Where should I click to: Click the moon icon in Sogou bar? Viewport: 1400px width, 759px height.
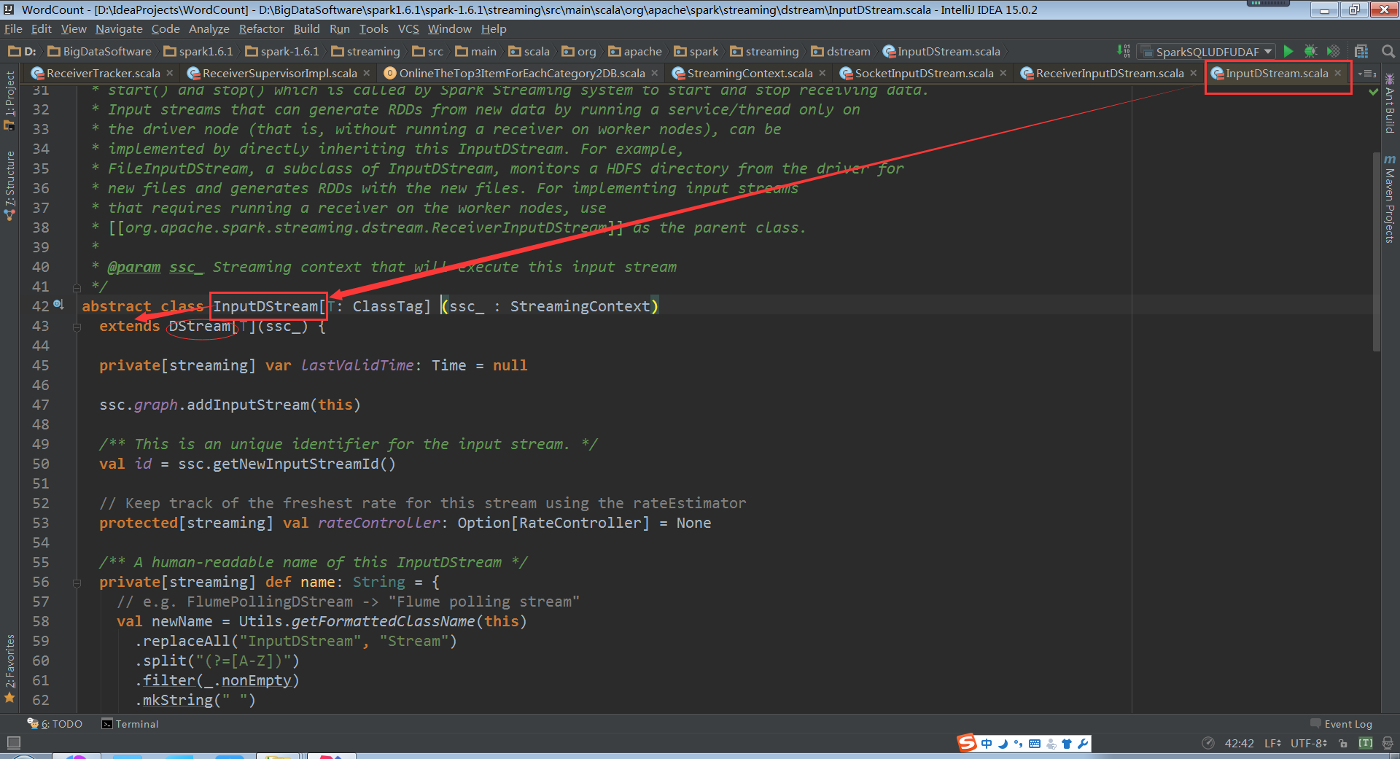point(1003,744)
